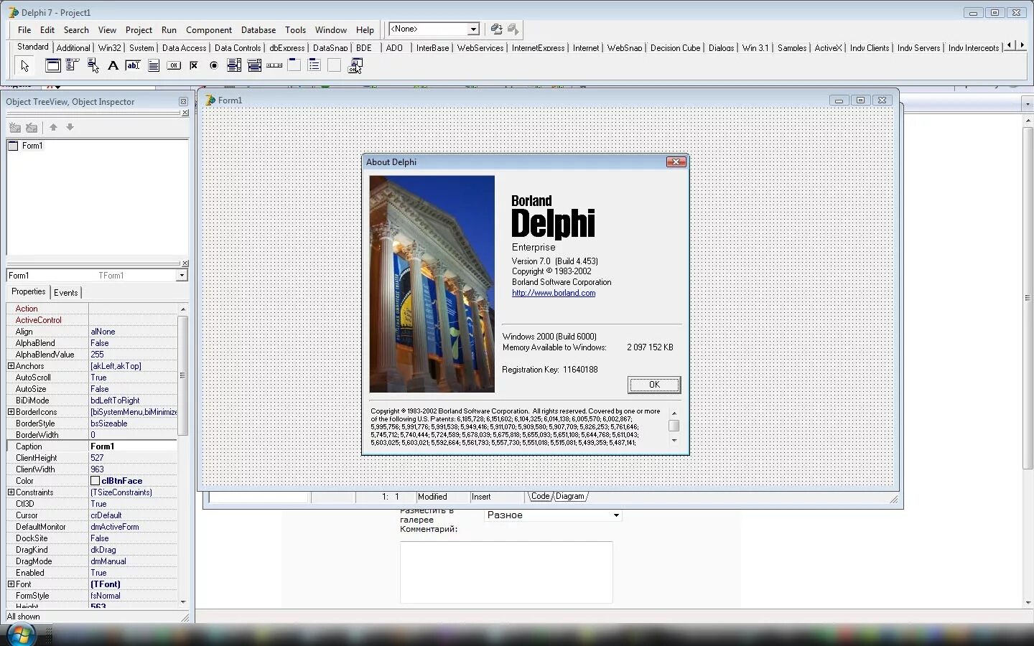The width and height of the screenshot is (1034, 646).
Task: Pick the Memo component icon
Action: coord(153,65)
